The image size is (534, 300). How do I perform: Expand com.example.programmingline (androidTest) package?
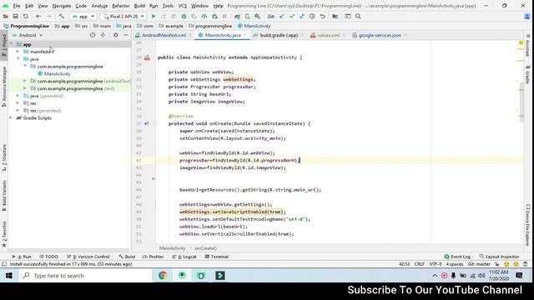(24, 81)
